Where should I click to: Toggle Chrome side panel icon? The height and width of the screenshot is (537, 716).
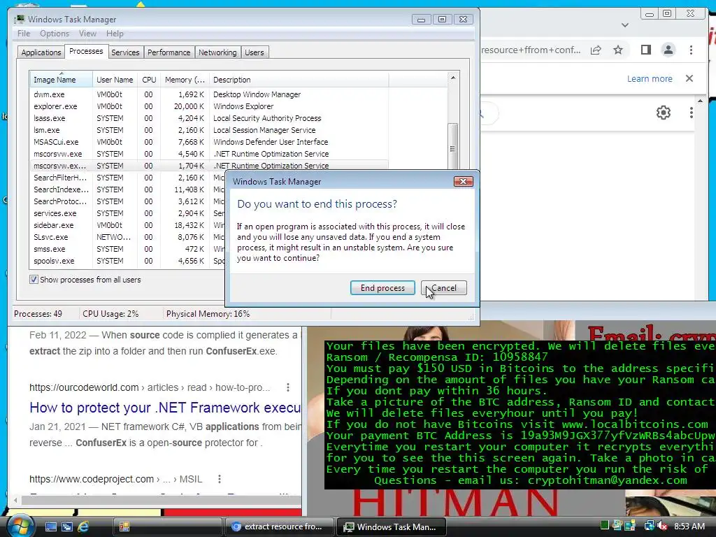click(x=645, y=50)
